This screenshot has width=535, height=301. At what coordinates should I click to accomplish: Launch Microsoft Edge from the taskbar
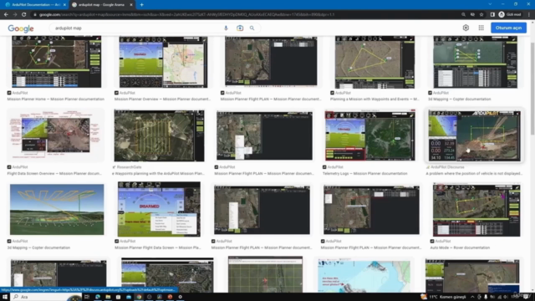(98, 297)
